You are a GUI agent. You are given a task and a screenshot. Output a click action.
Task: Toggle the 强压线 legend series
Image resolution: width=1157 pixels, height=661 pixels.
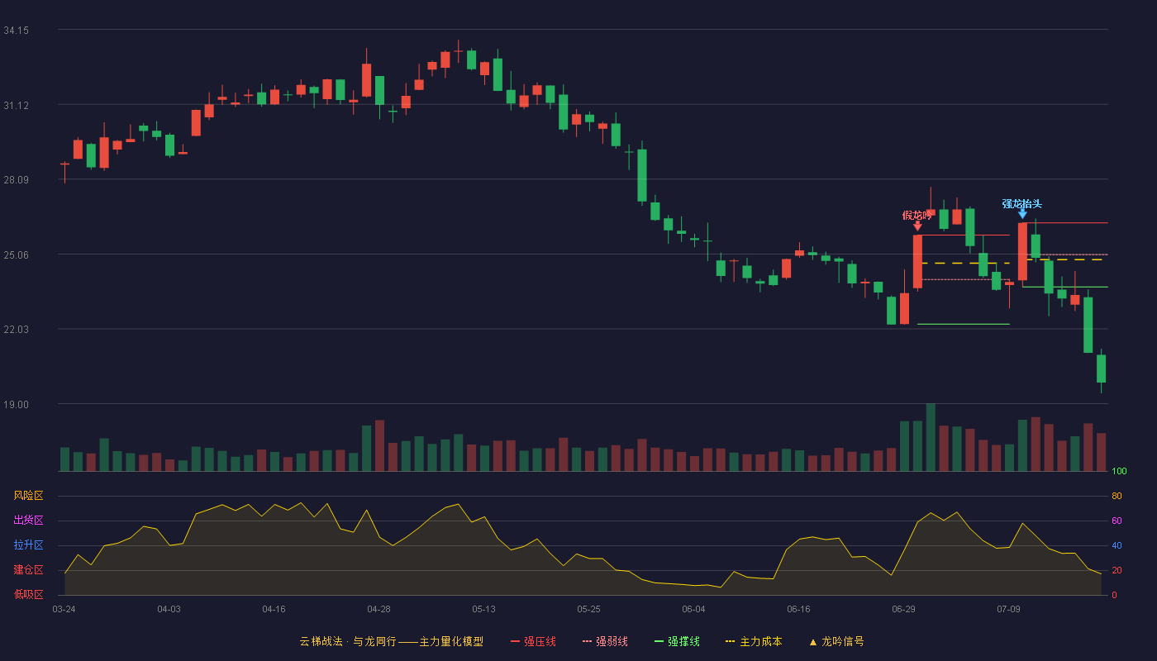click(533, 641)
